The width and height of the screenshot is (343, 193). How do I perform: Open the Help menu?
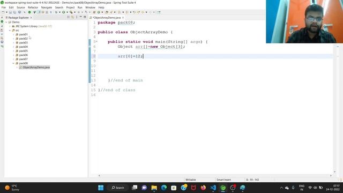tap(101, 8)
